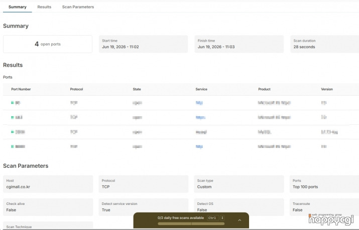359x230 pixels.
Task: Click the 0/2 daily free scans available text
Action: (x=181, y=218)
